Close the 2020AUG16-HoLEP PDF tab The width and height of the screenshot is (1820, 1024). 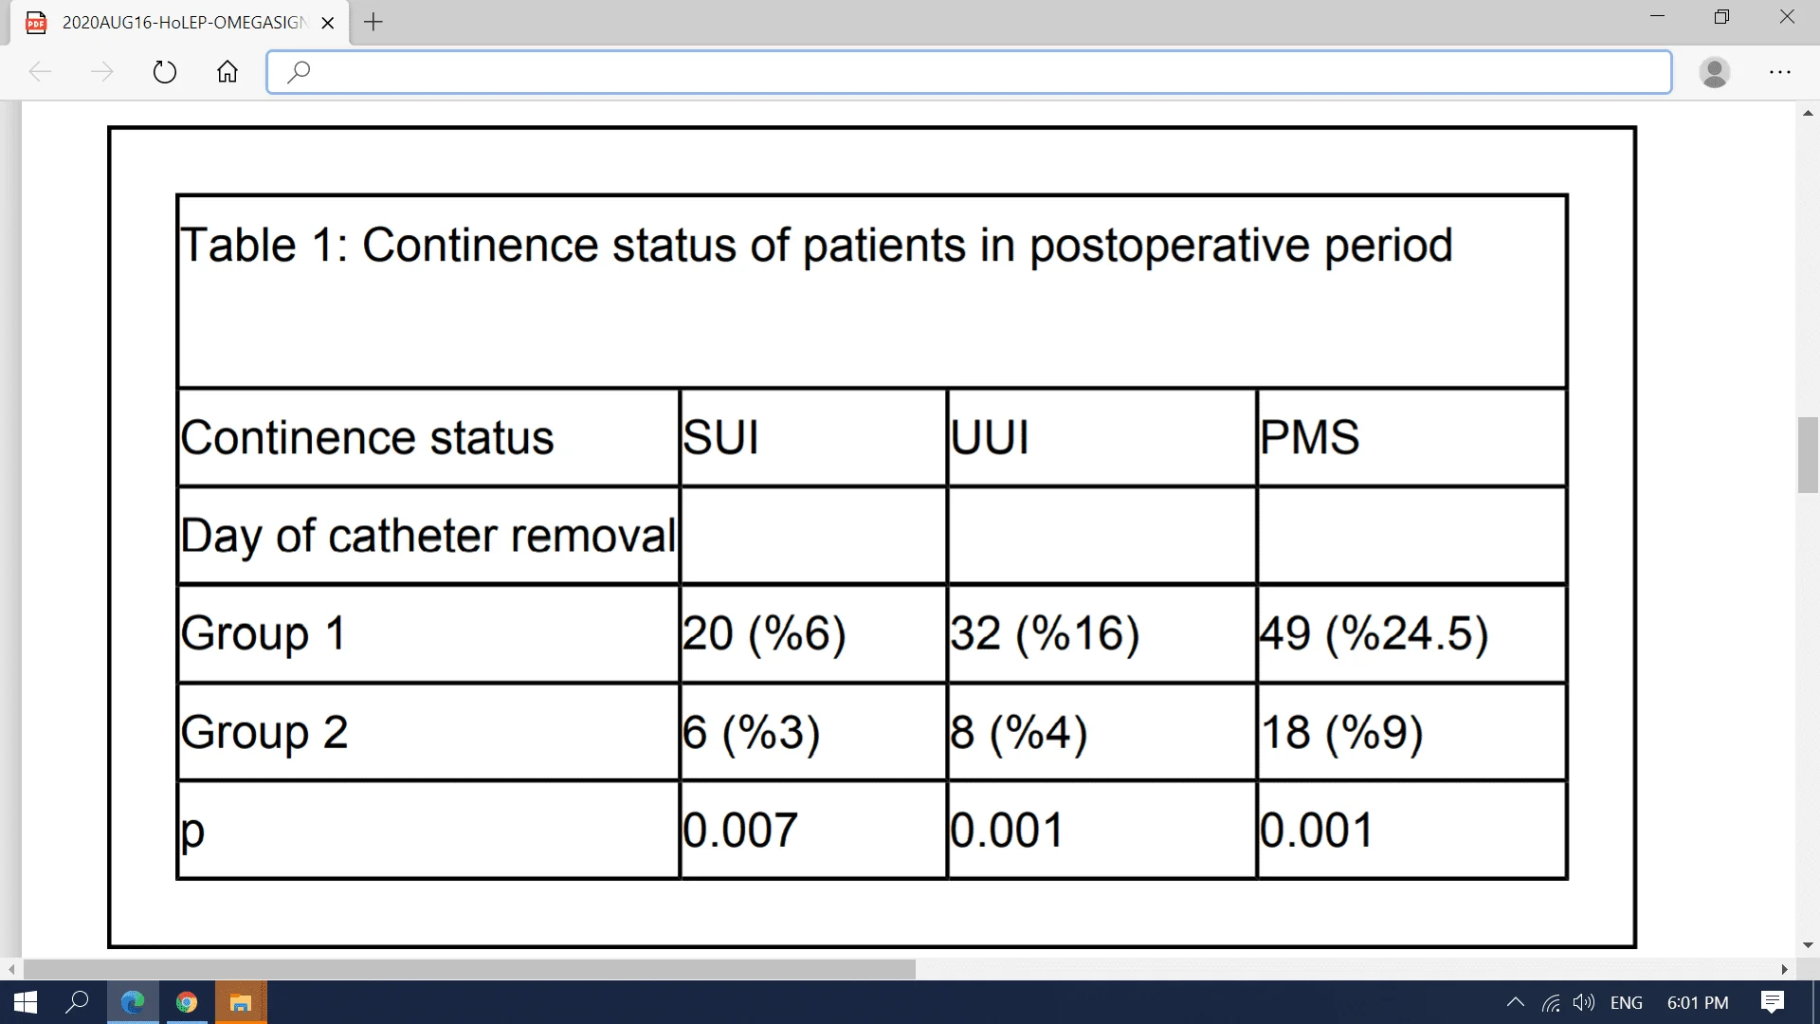[328, 23]
